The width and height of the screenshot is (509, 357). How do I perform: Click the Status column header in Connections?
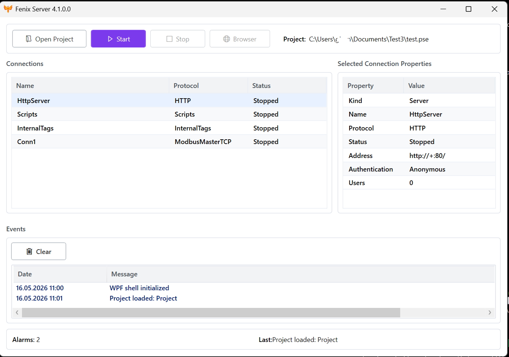287,85
